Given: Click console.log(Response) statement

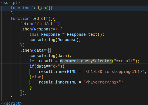Looking at the screenshot, I should 55,40.
